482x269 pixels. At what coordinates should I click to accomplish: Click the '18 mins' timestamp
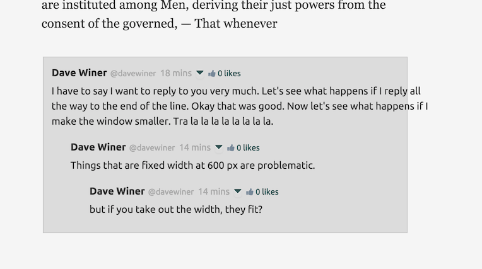click(176, 73)
